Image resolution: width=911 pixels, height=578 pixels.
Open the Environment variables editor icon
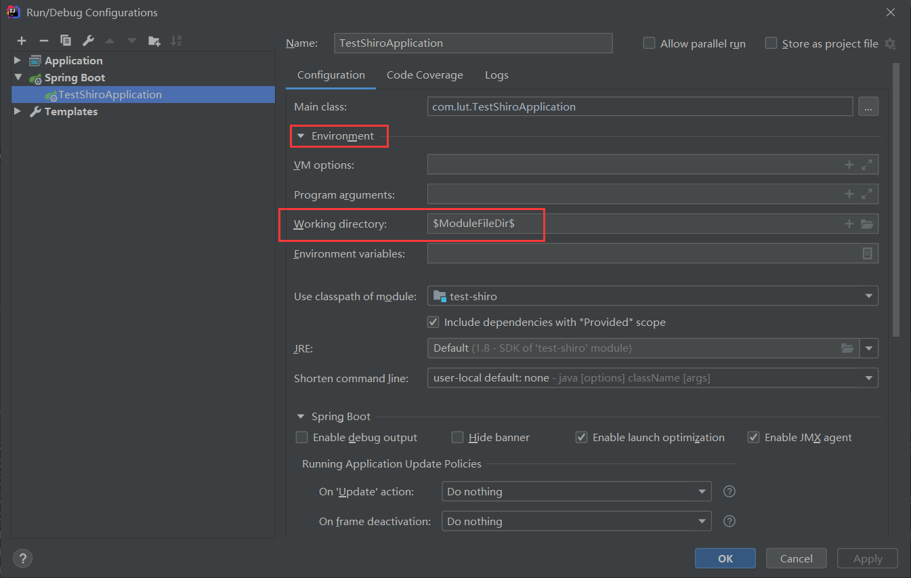tap(867, 253)
